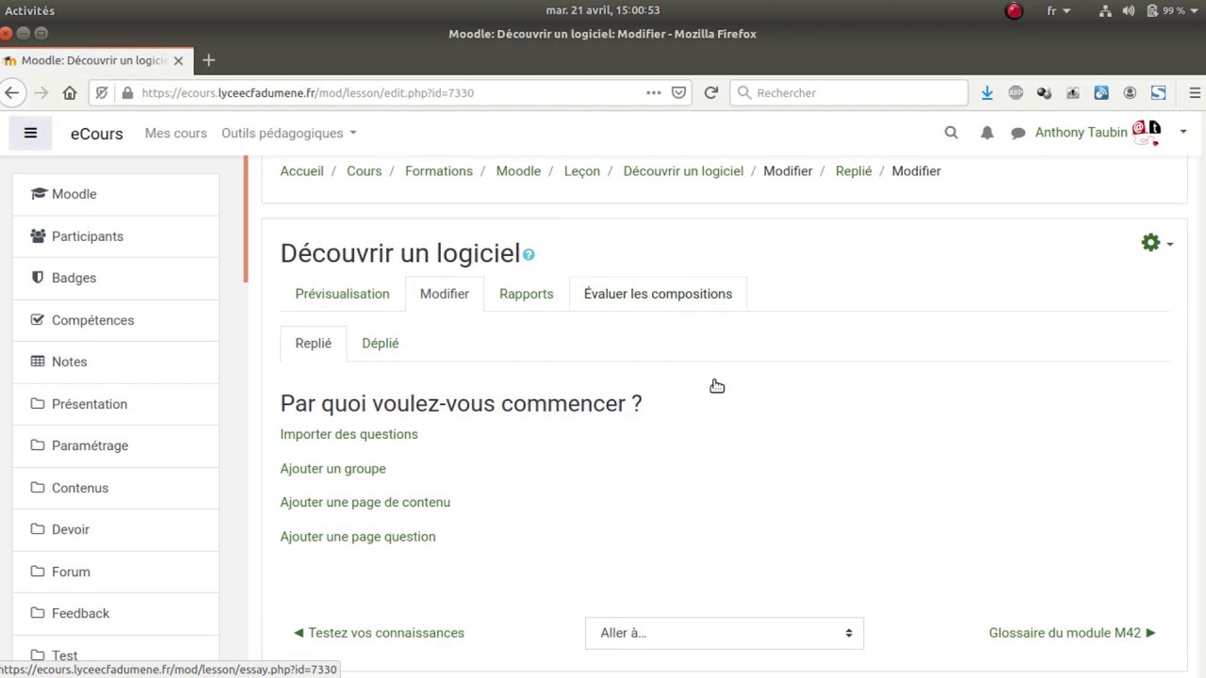Select the Déplié sub-tab

click(x=381, y=343)
